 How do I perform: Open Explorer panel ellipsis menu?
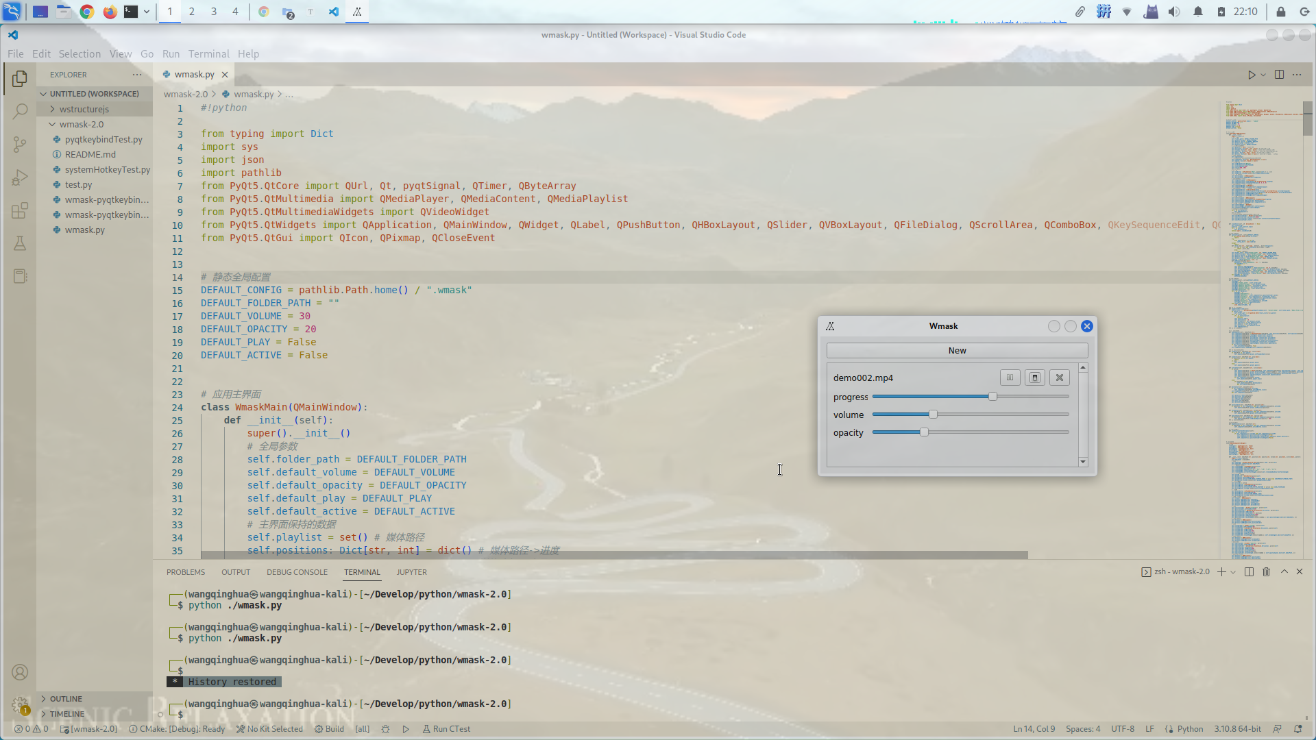point(137,75)
